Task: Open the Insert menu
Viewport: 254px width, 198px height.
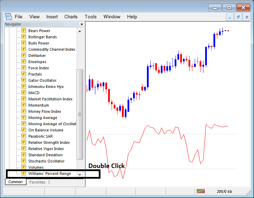Action: tap(52, 17)
